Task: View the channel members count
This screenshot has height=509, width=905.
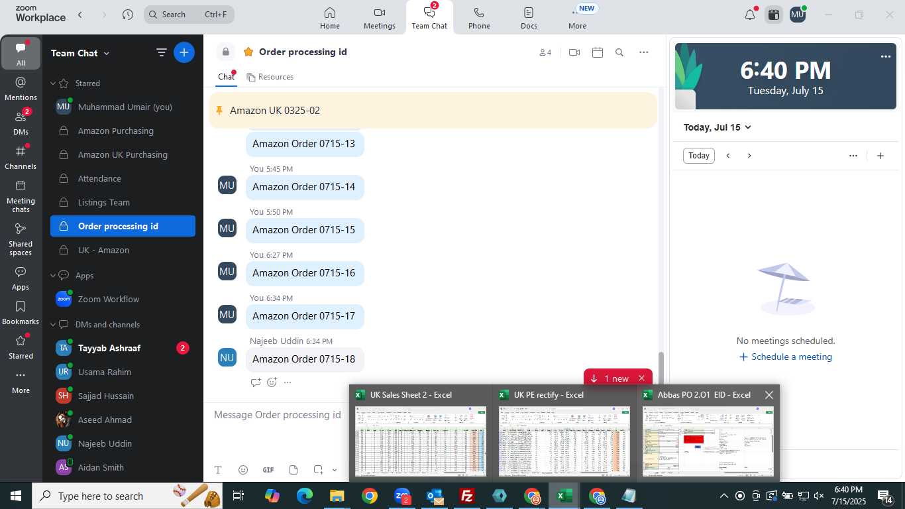Action: click(x=545, y=52)
